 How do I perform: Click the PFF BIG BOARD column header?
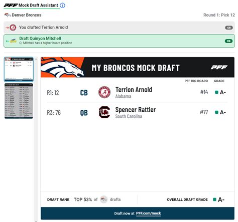click(196, 81)
